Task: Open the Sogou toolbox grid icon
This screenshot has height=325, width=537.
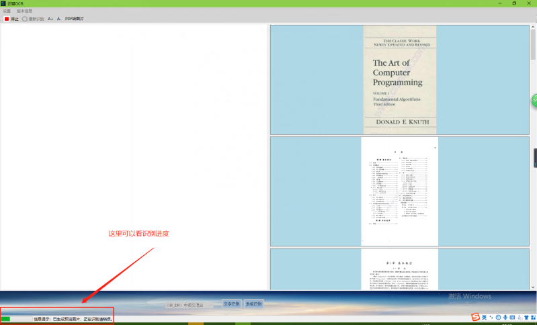Action: pyautogui.click(x=533, y=318)
